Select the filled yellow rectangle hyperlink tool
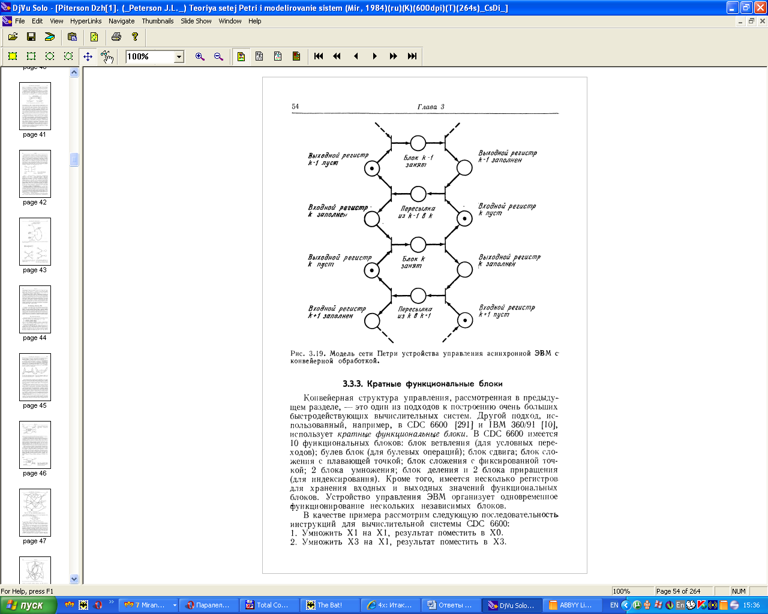This screenshot has height=614, width=768. point(13,56)
